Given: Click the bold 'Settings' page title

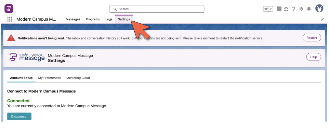Looking at the screenshot, I should click(x=57, y=61).
